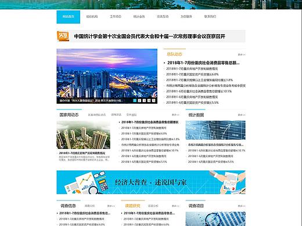Click the residential towers aerial photo thumbnail
This screenshot has height=226, width=302.
[83, 135]
